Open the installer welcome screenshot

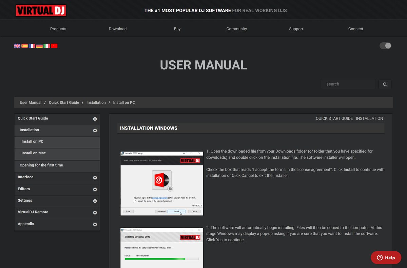pos(162,183)
